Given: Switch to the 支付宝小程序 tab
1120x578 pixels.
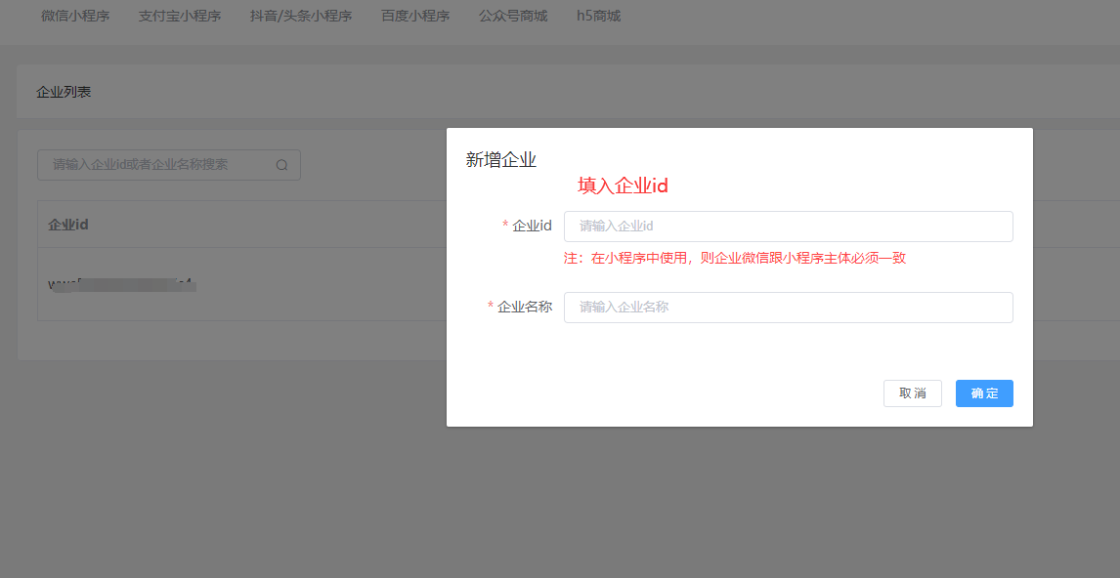Looking at the screenshot, I should point(179,16).
